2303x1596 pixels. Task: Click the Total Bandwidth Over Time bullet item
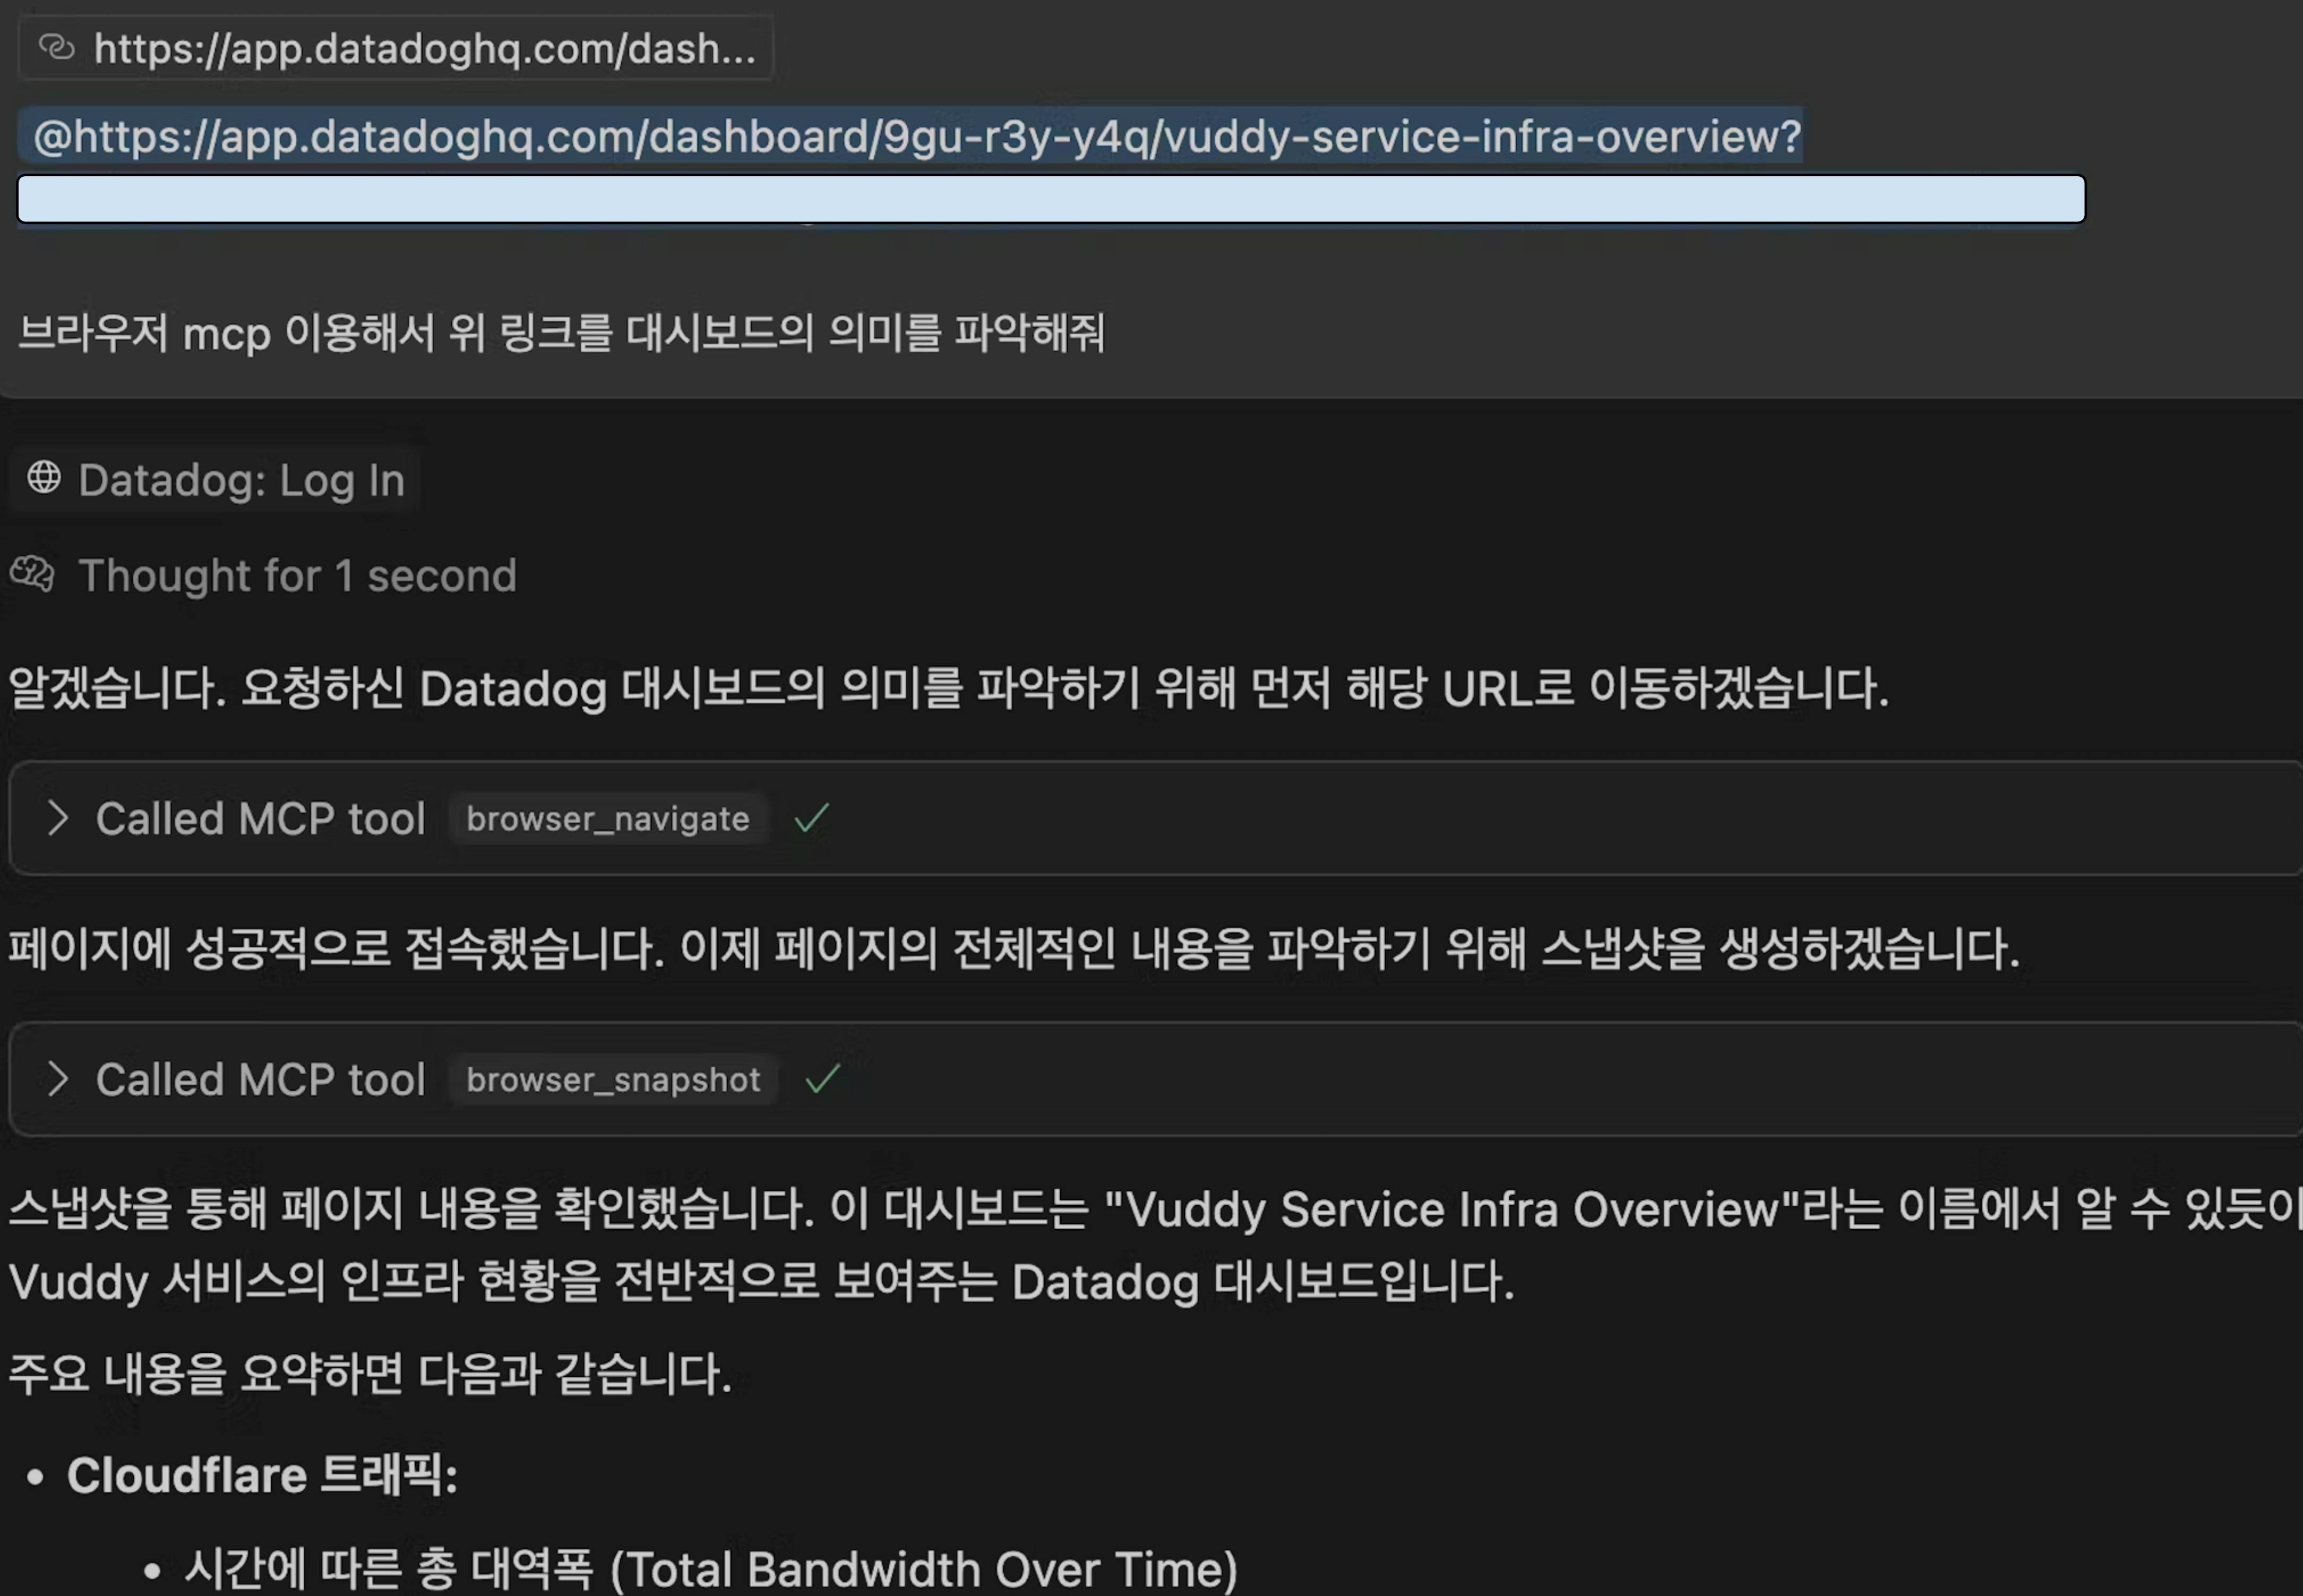point(711,1568)
